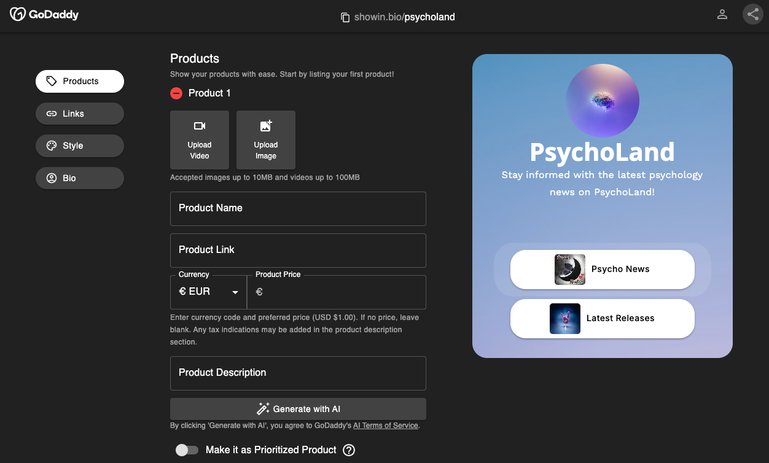Open the Prioritized Product help question mark
Viewport: 769px width, 463px height.
pyautogui.click(x=349, y=450)
